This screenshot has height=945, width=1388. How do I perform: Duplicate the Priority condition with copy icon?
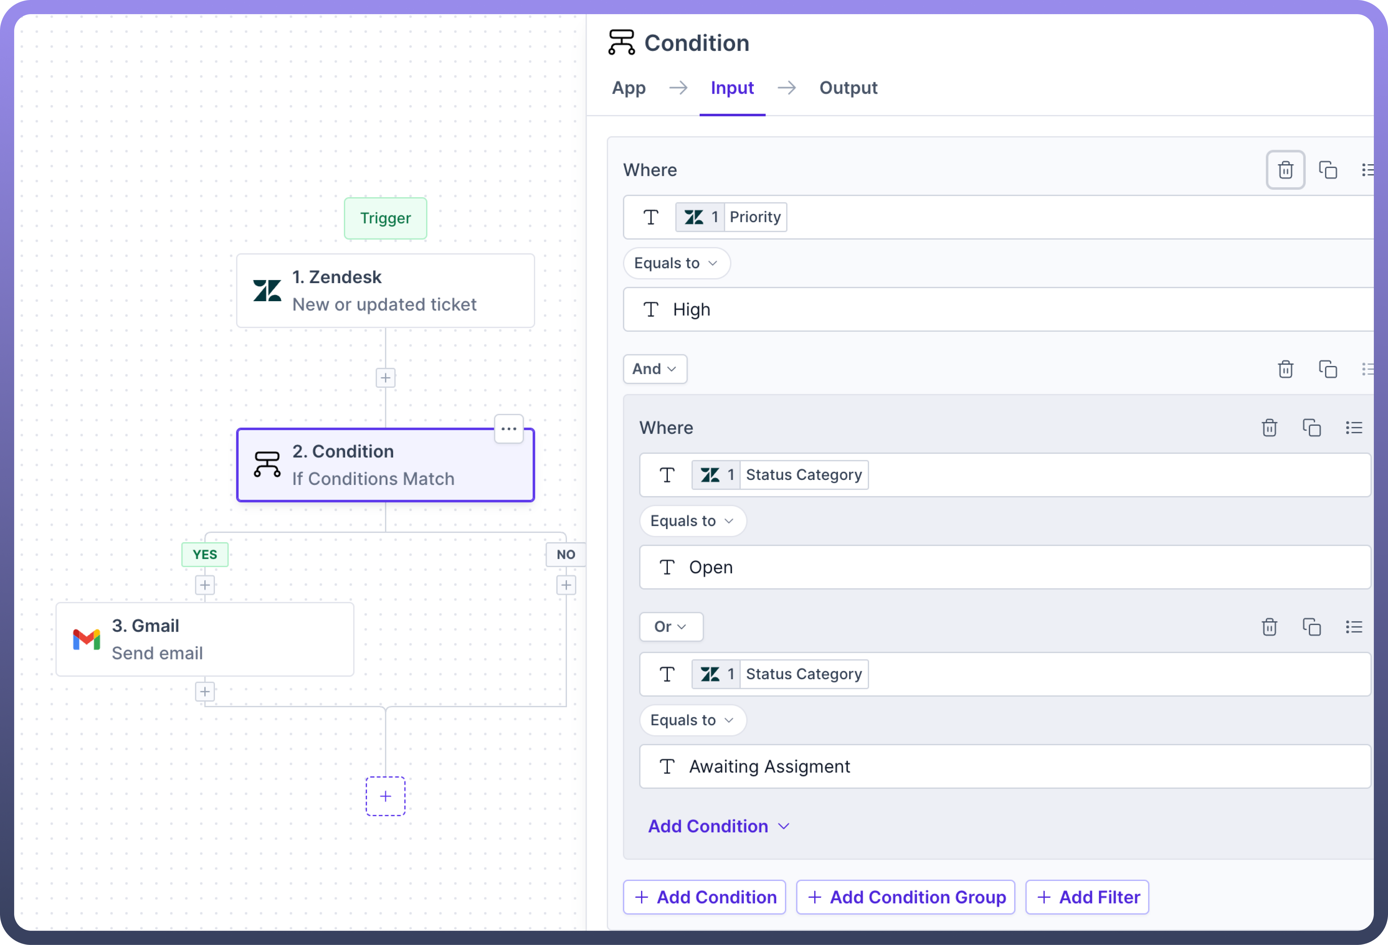[1327, 170]
